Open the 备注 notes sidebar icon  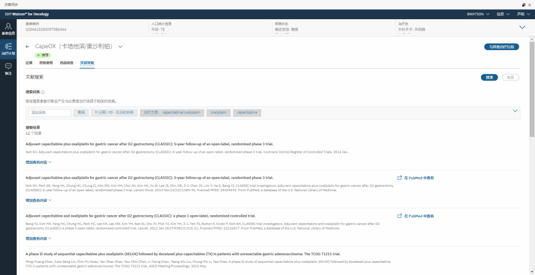tap(8, 68)
